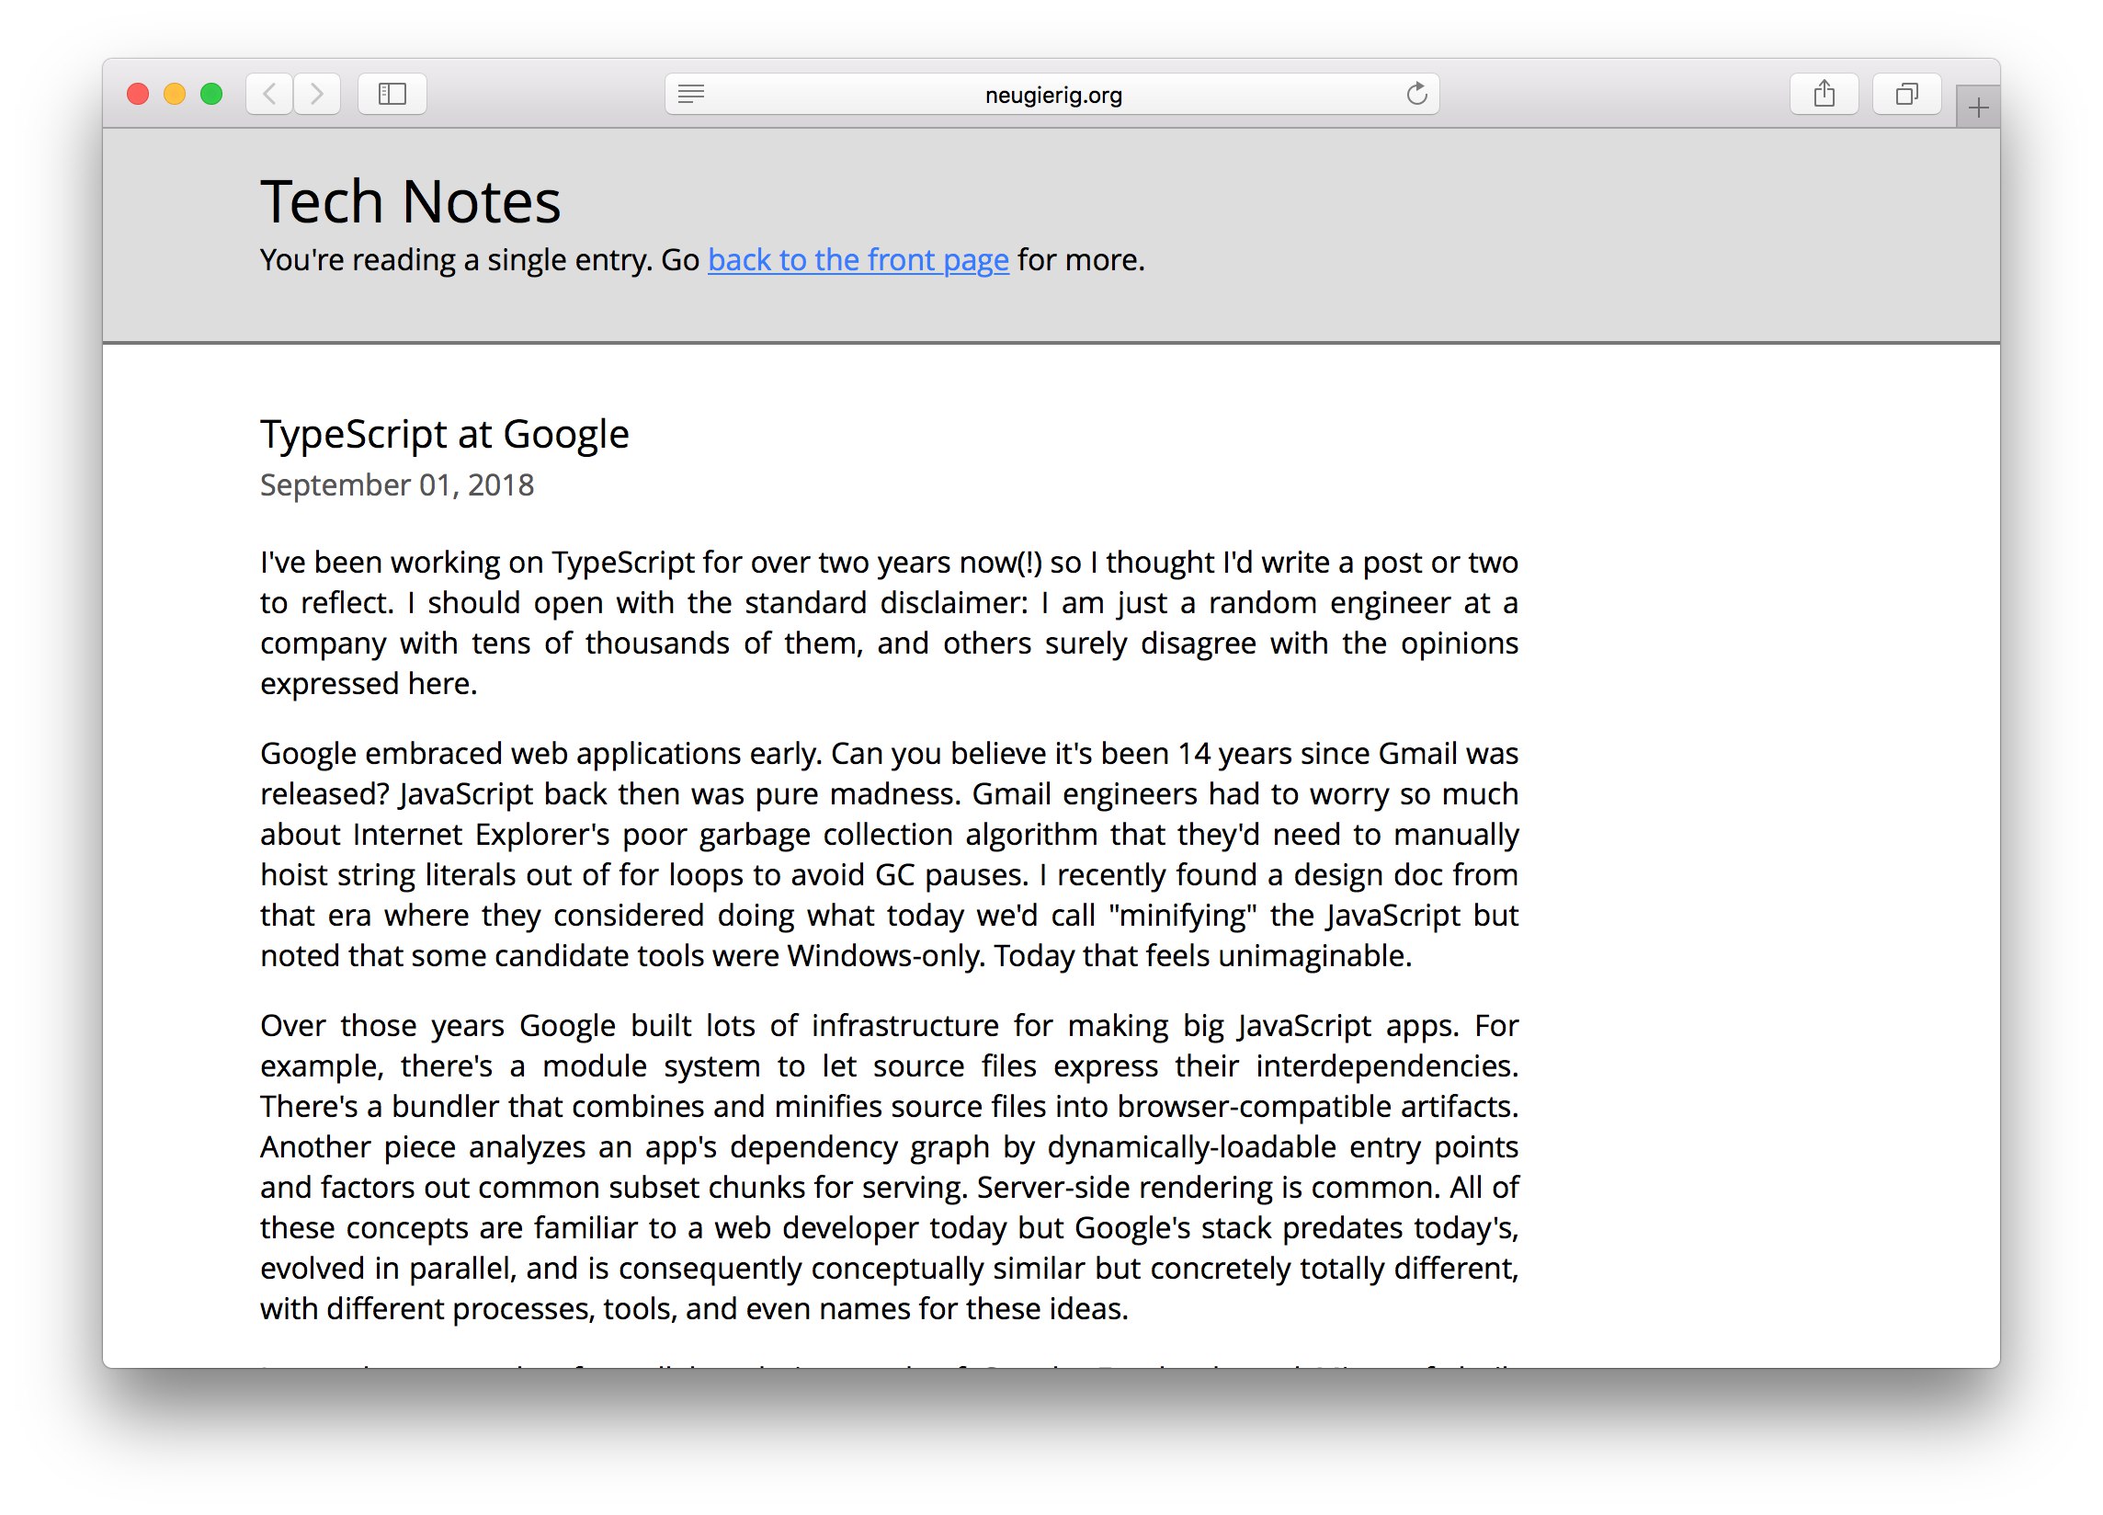The image size is (2103, 1515).
Task: Click paragraph starting 'Over those years Google'
Action: pos(888,1168)
